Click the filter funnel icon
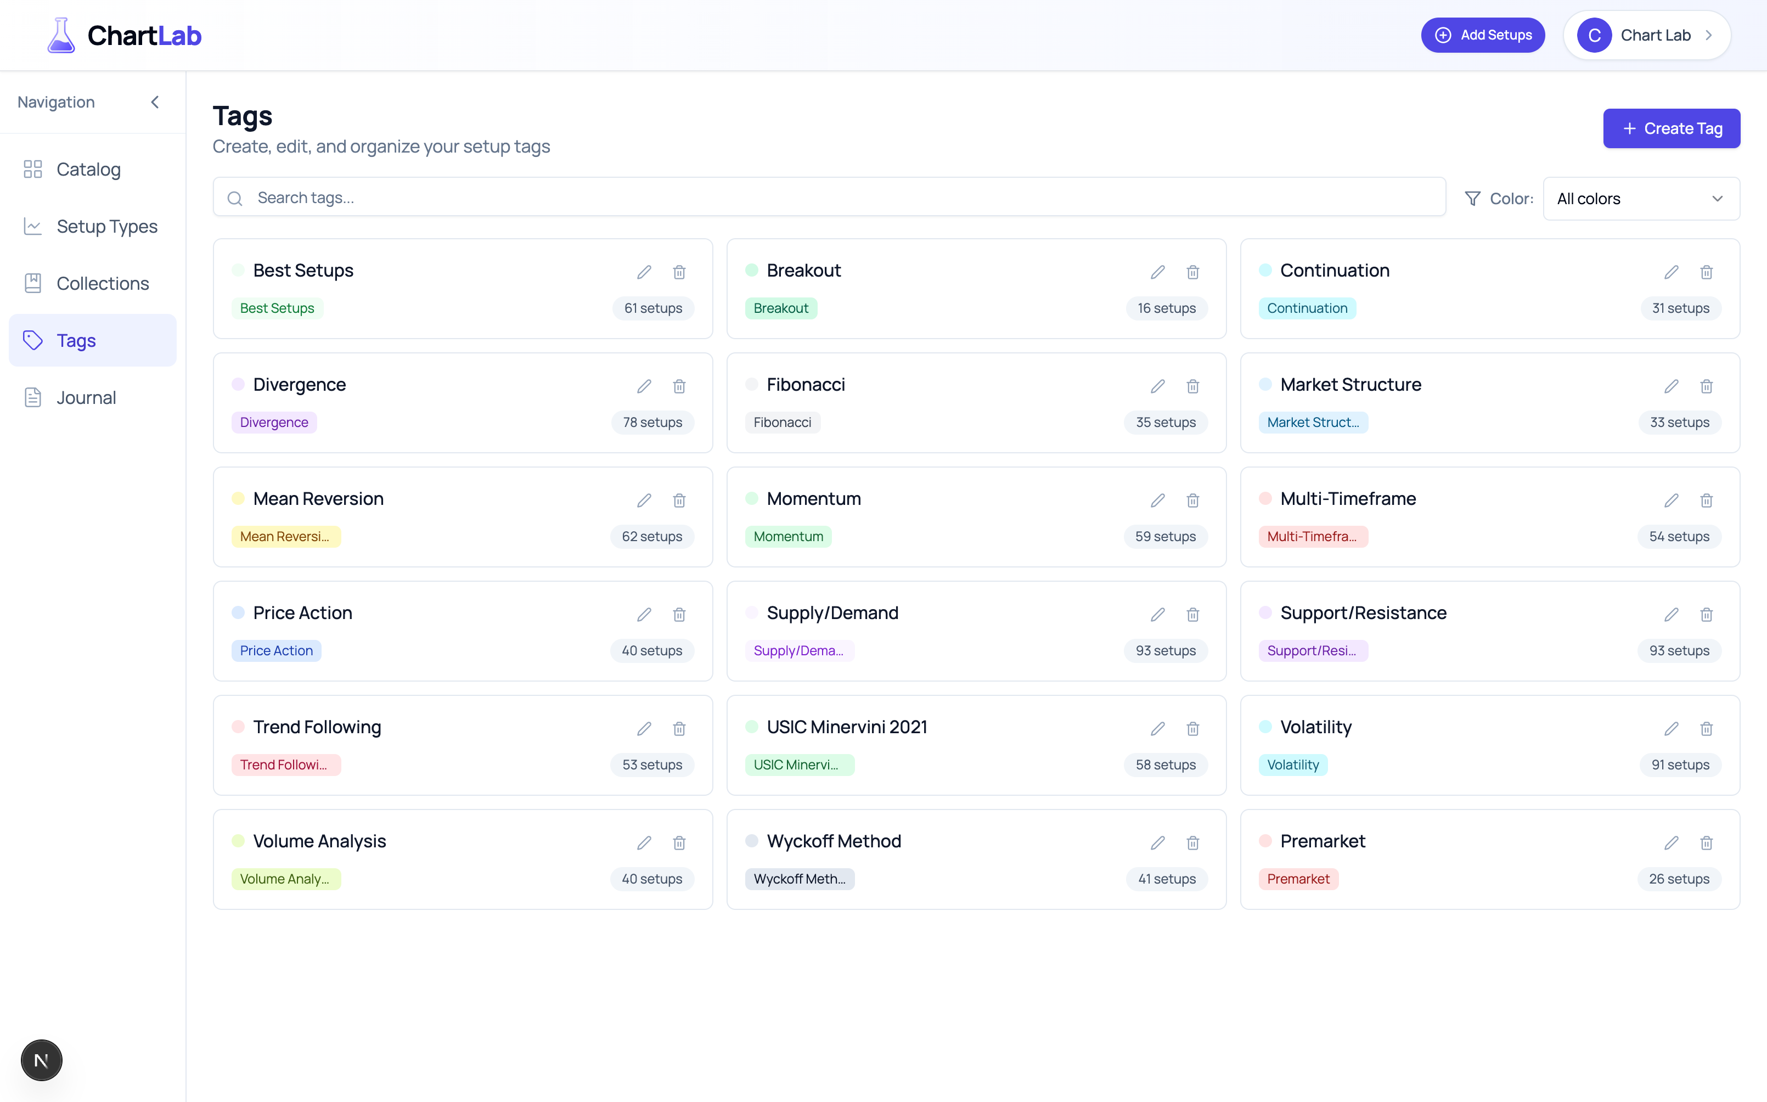The width and height of the screenshot is (1767, 1102). point(1473,198)
